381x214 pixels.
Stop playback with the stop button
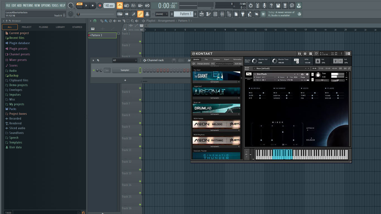(x=93, y=5)
